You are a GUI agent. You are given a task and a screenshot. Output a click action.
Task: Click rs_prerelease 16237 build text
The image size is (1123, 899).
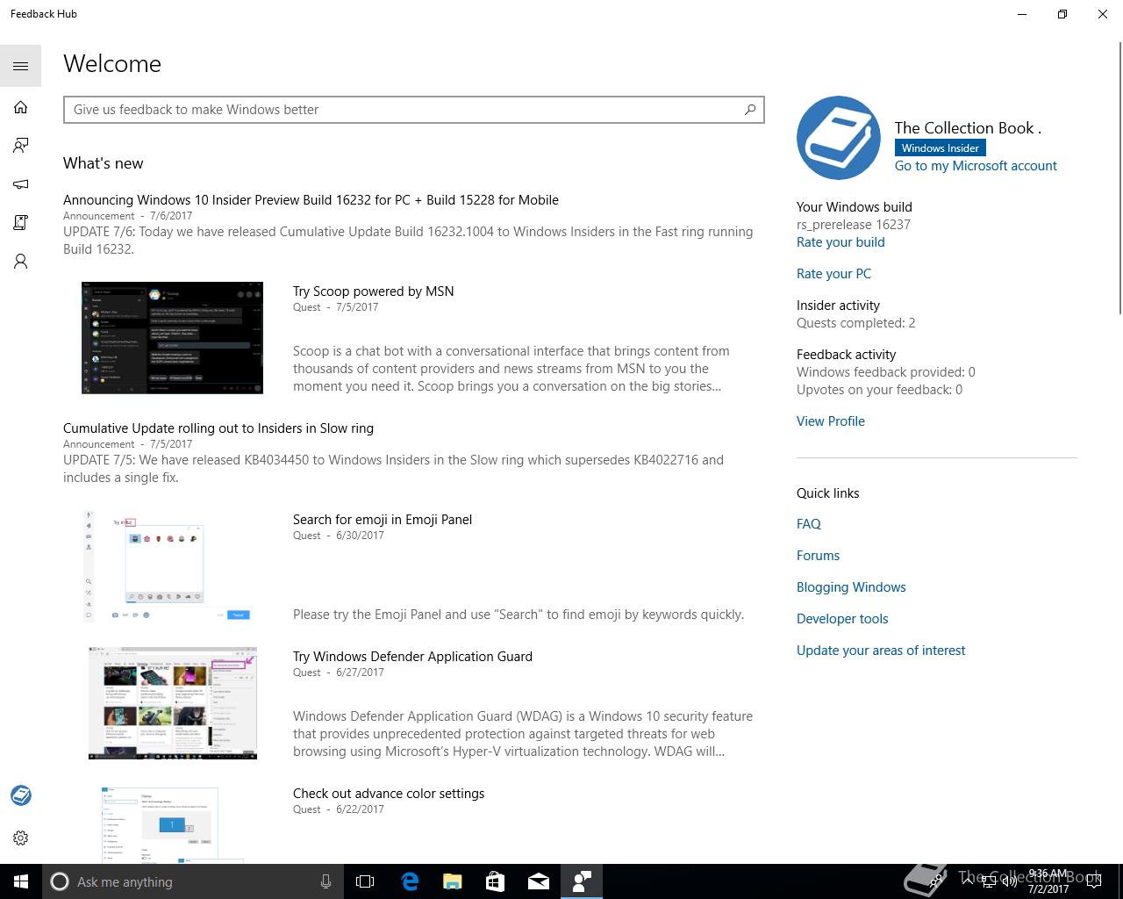click(854, 225)
